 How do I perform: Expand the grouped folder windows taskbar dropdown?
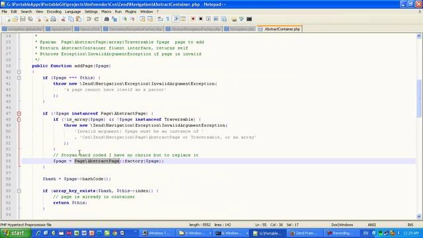pos(210,233)
